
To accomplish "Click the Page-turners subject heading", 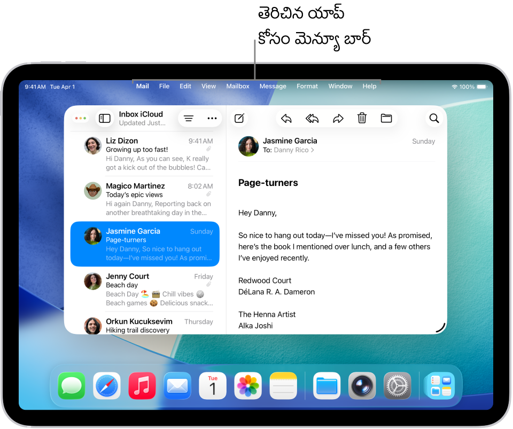I will 268,183.
